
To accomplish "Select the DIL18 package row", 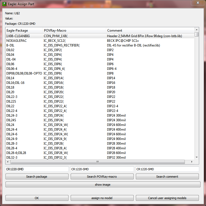I will 100,87.
